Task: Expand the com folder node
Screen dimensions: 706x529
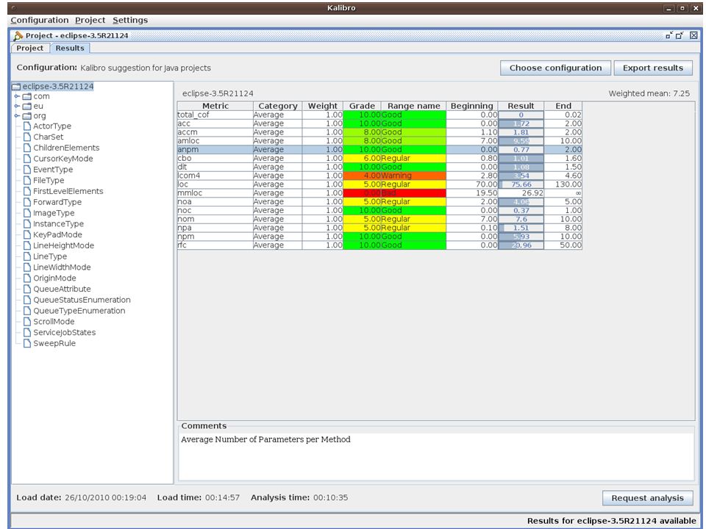Action: 17,96
